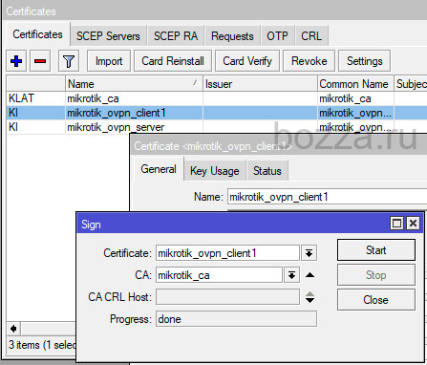This screenshot has height=365, width=427.
Task: Select mikrotik_ovpn_server row in list
Action: 217,127
